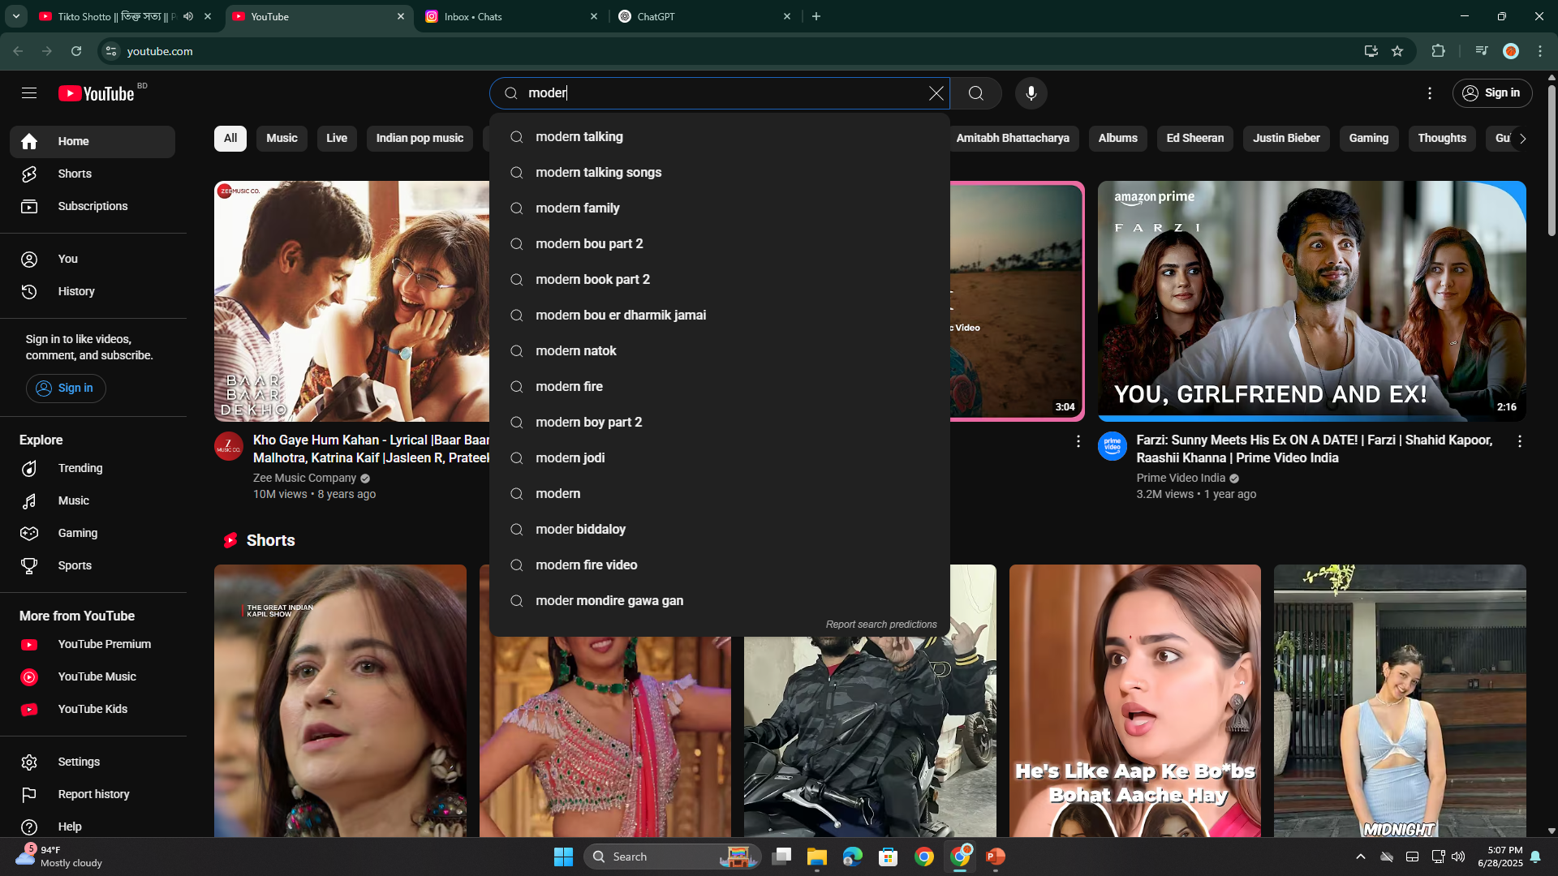Select the Live category chip
This screenshot has width=1558, height=876.
tap(337, 139)
